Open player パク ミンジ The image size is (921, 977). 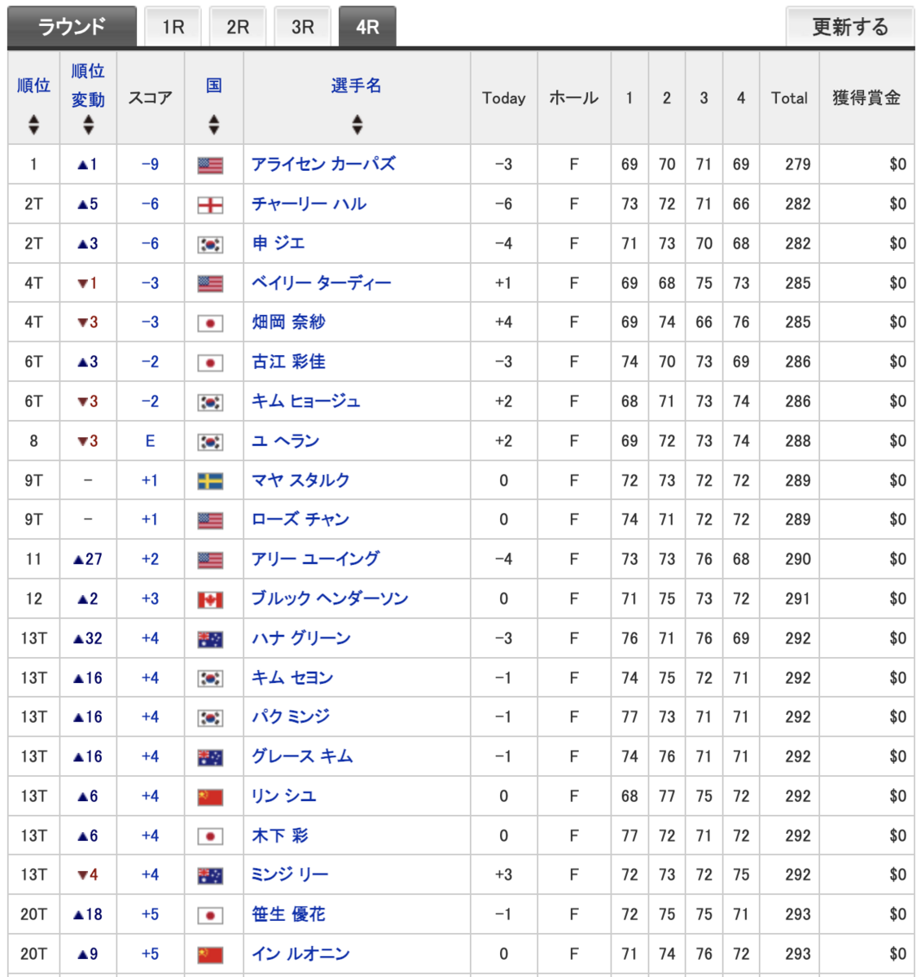pos(291,717)
